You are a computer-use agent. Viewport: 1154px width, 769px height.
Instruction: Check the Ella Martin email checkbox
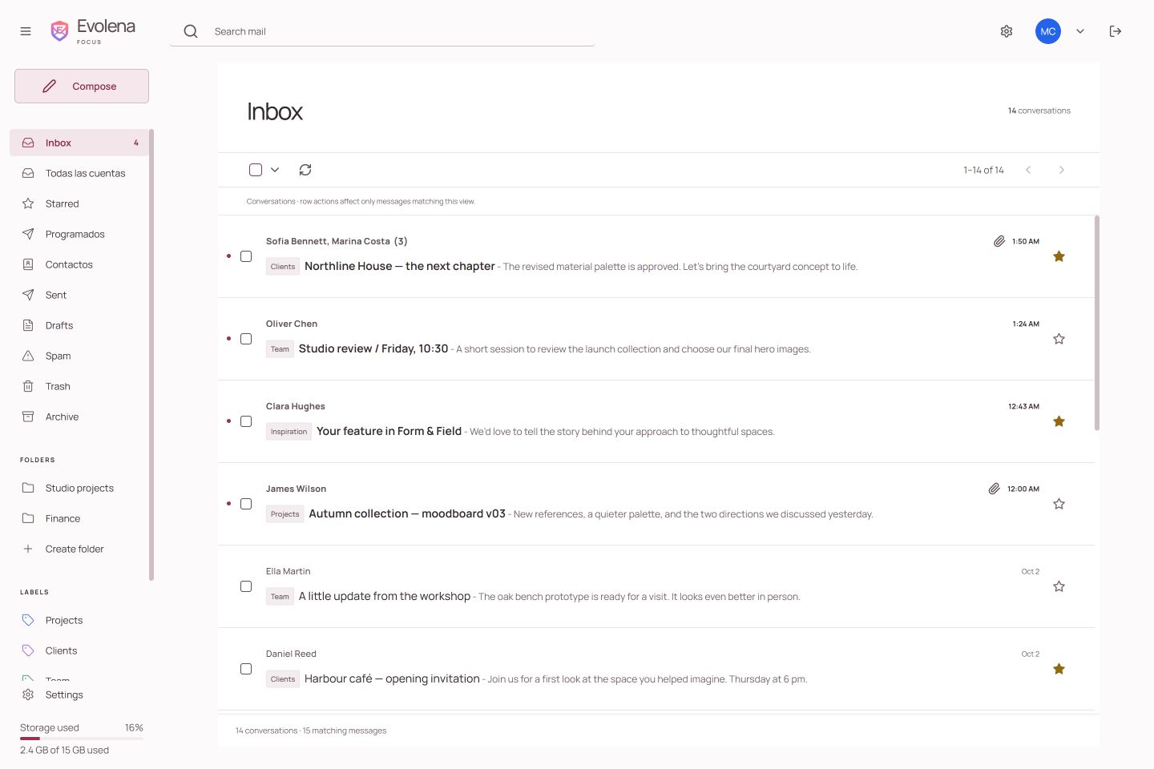(x=246, y=586)
